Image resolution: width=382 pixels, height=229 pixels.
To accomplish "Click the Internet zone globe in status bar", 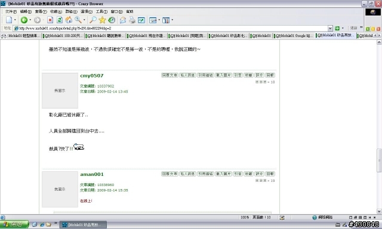I will (x=315, y=217).
